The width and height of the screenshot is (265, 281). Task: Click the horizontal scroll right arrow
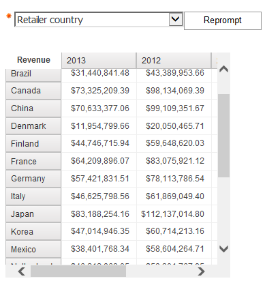pyautogui.click(x=201, y=271)
